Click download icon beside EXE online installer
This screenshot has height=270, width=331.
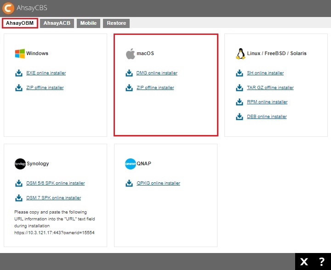(x=19, y=73)
